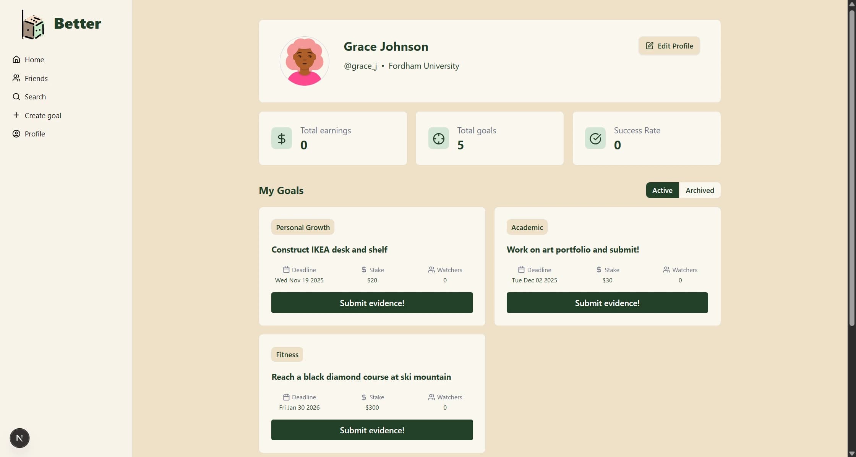Click the checkmark icon in Success Rate card
Screen dimensions: 856x457
[x=595, y=138]
